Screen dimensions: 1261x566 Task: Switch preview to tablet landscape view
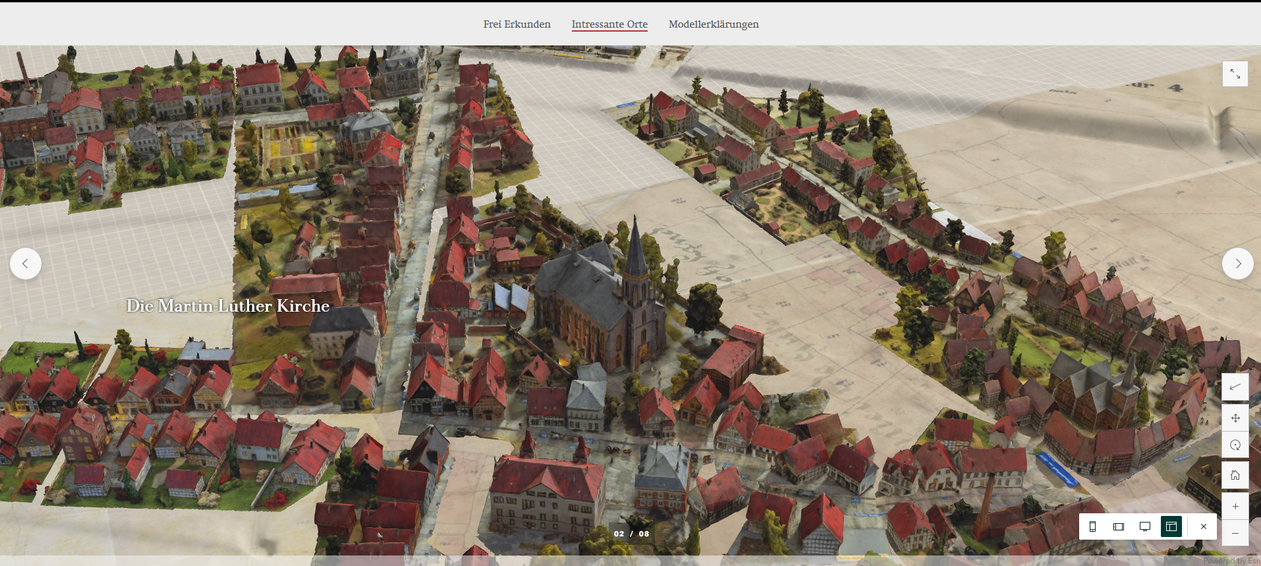1118,526
